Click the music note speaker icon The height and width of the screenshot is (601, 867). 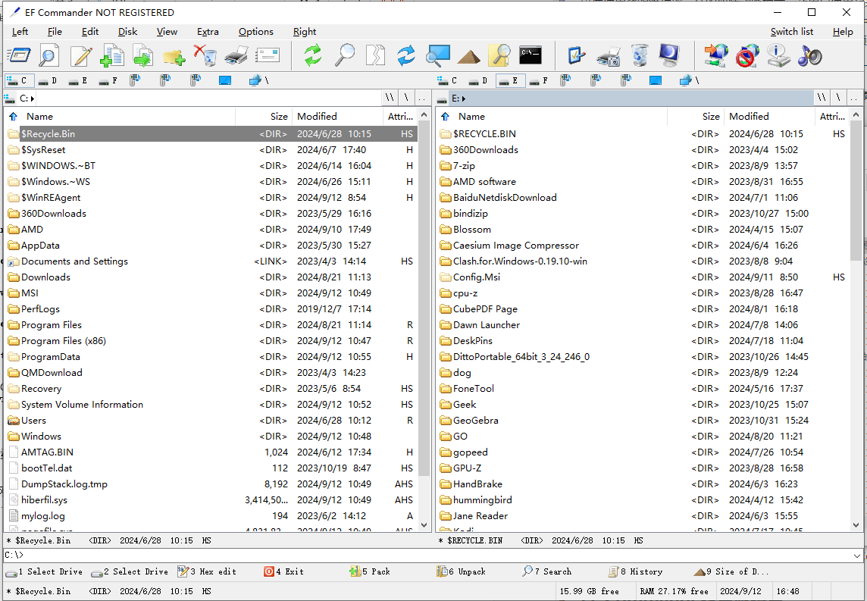click(809, 55)
